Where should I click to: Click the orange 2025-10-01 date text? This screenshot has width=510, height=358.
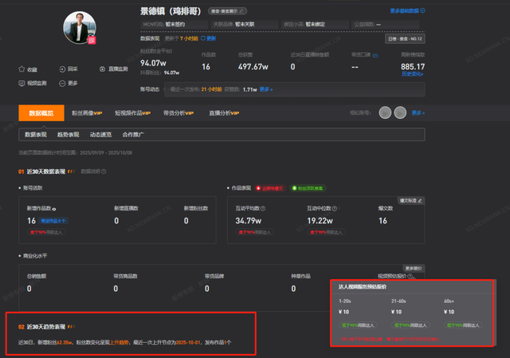click(x=188, y=342)
